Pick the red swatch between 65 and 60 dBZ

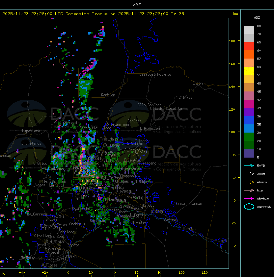[x=249, y=46]
